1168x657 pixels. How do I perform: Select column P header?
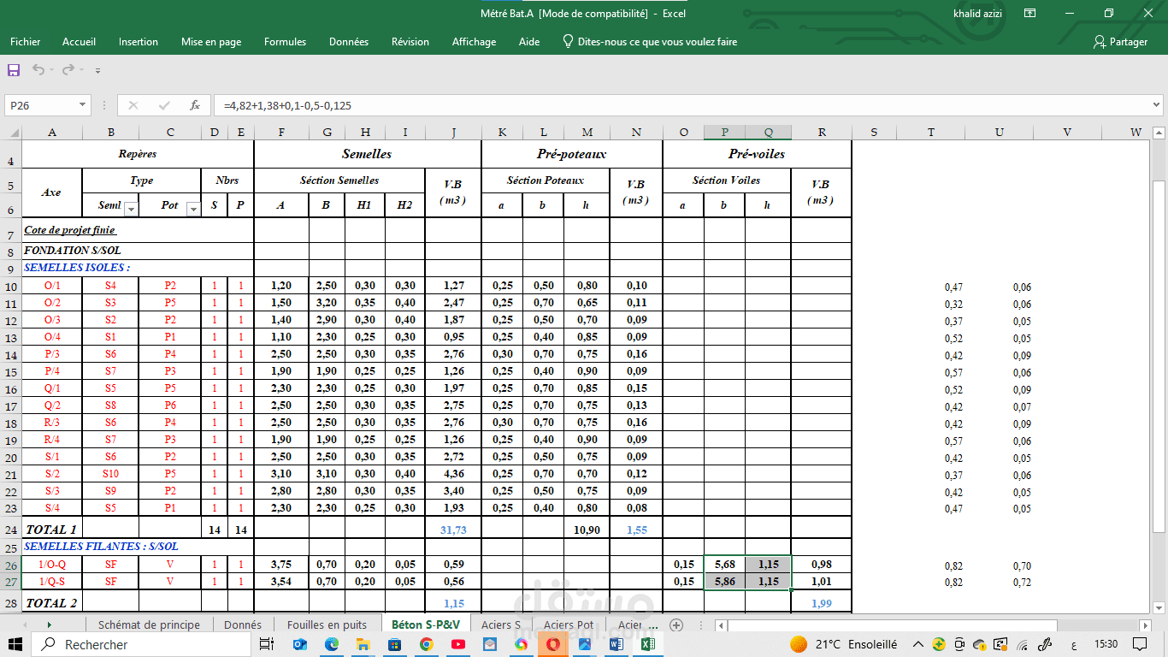(x=724, y=132)
